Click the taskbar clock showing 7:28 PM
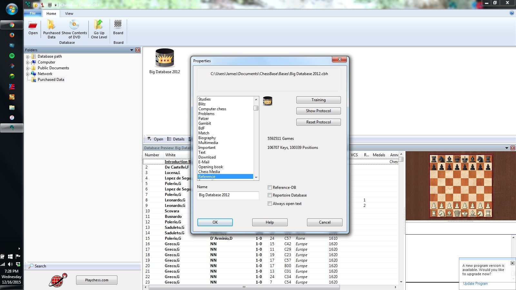516x290 pixels. coord(11,271)
